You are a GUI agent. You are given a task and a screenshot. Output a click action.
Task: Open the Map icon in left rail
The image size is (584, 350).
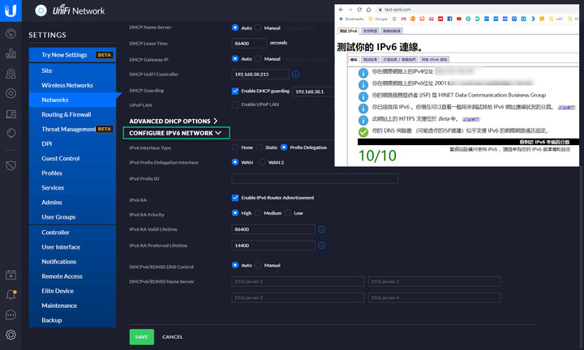11,74
